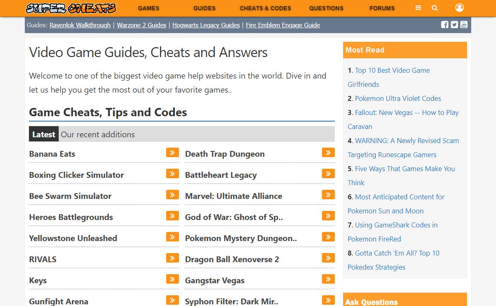
Task: Click the arrow icon next to Heroes Battlegrounds
Action: point(172,216)
